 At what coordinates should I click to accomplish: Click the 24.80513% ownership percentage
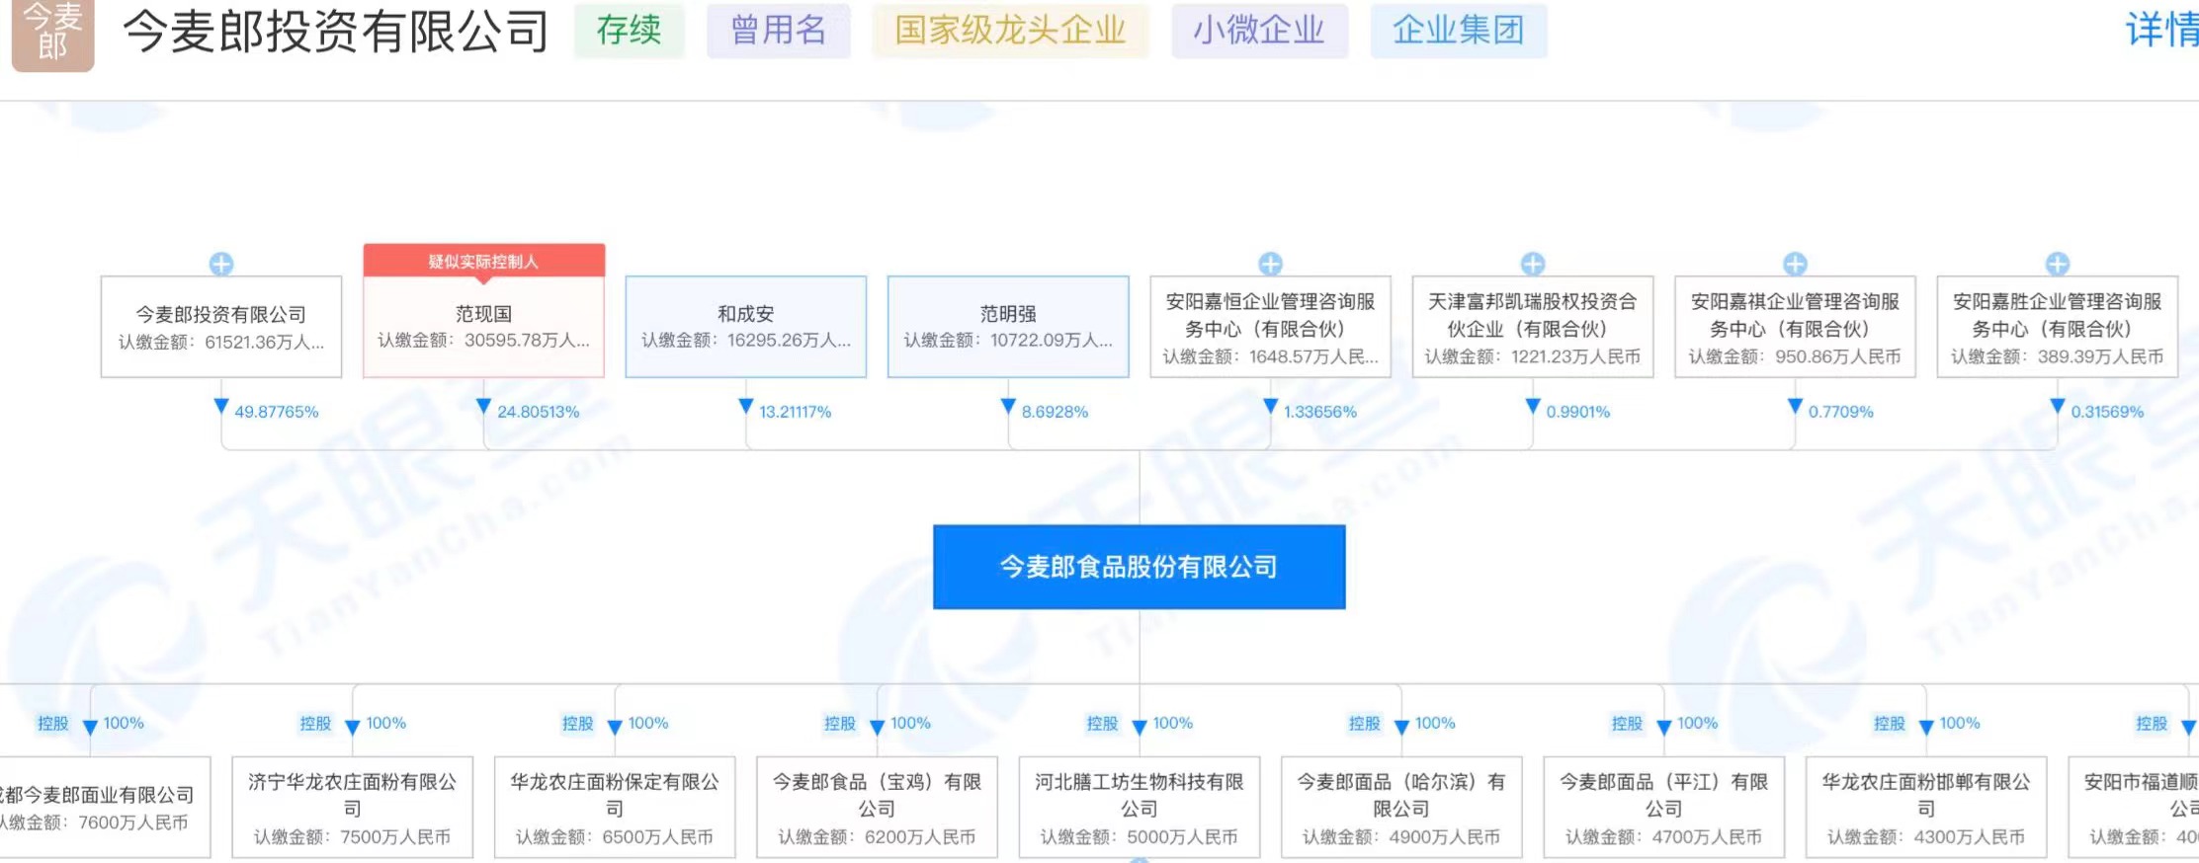[x=538, y=412]
